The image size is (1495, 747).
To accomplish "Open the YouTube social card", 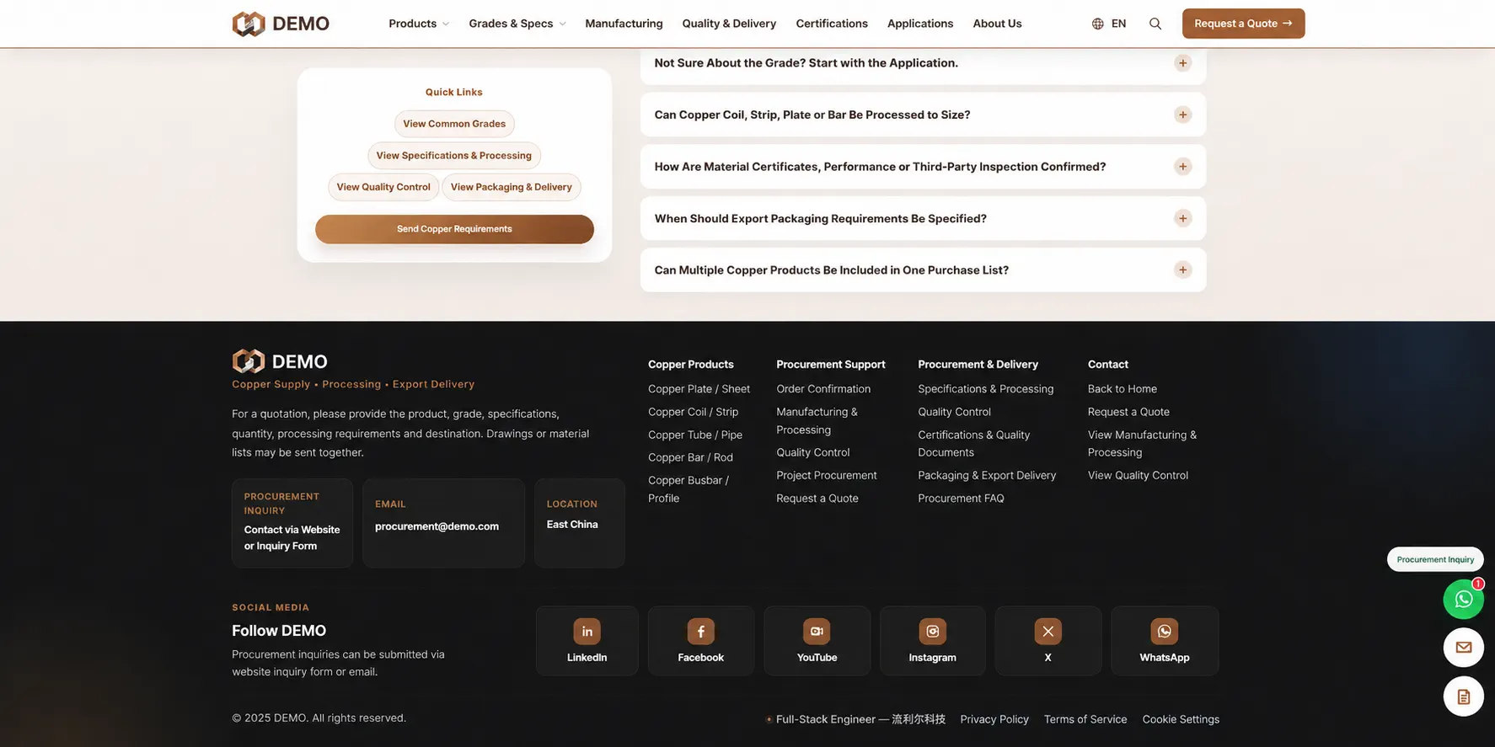I will (817, 641).
